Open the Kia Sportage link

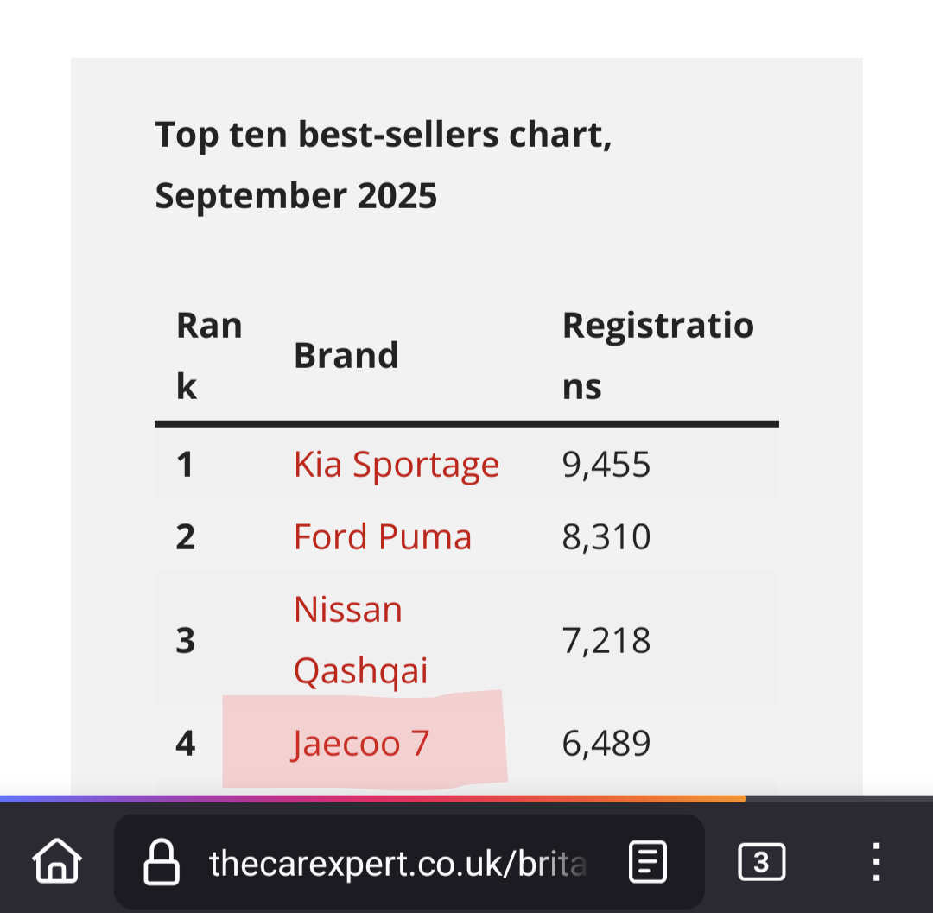click(x=397, y=465)
